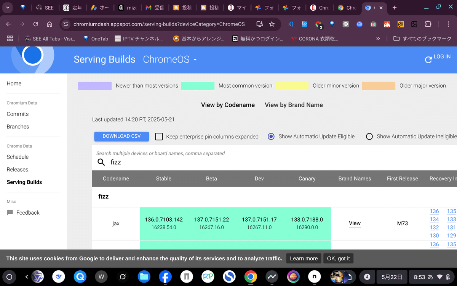The image size is (457, 286).
Task: Expand the hidden bookmarks chevron
Action: [377, 38]
